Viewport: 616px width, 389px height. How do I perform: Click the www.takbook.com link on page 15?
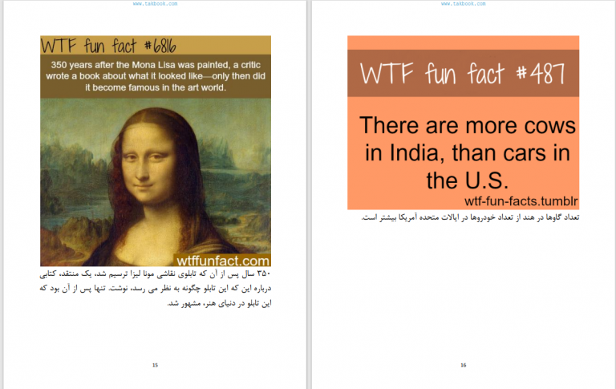[155, 3]
